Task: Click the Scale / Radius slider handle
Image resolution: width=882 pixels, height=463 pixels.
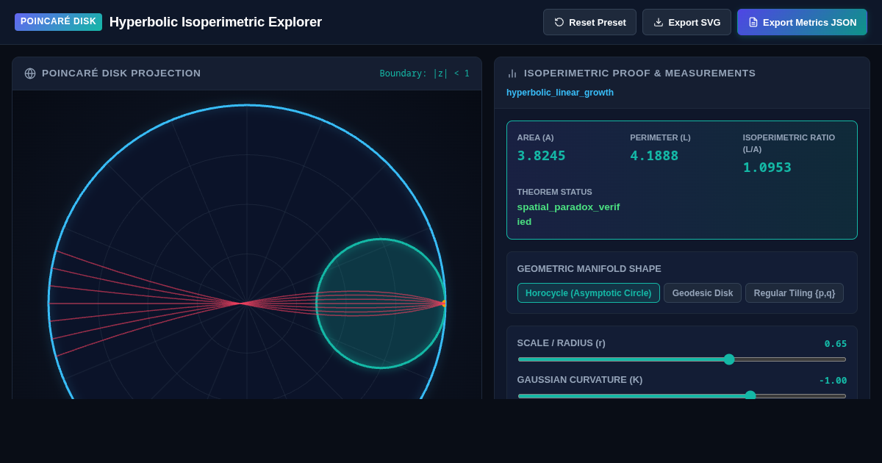Action: [x=729, y=359]
